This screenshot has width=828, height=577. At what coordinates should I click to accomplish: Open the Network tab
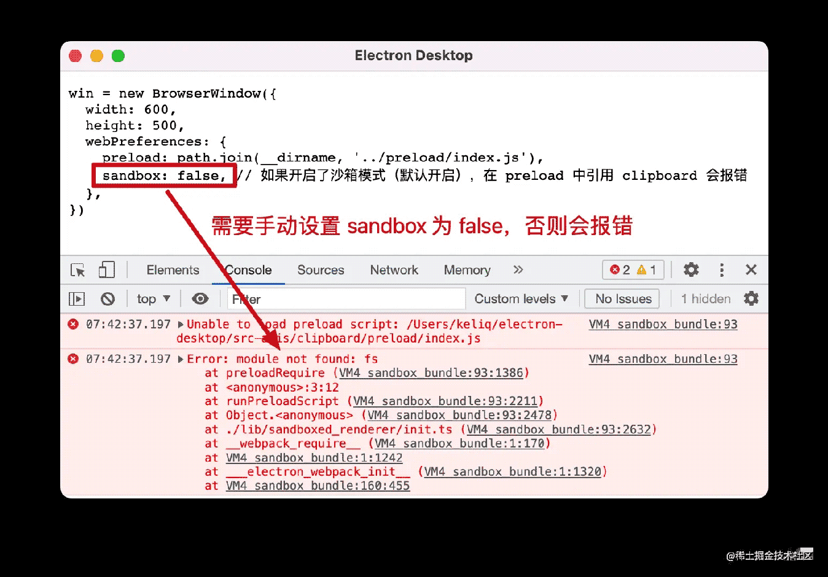point(394,270)
